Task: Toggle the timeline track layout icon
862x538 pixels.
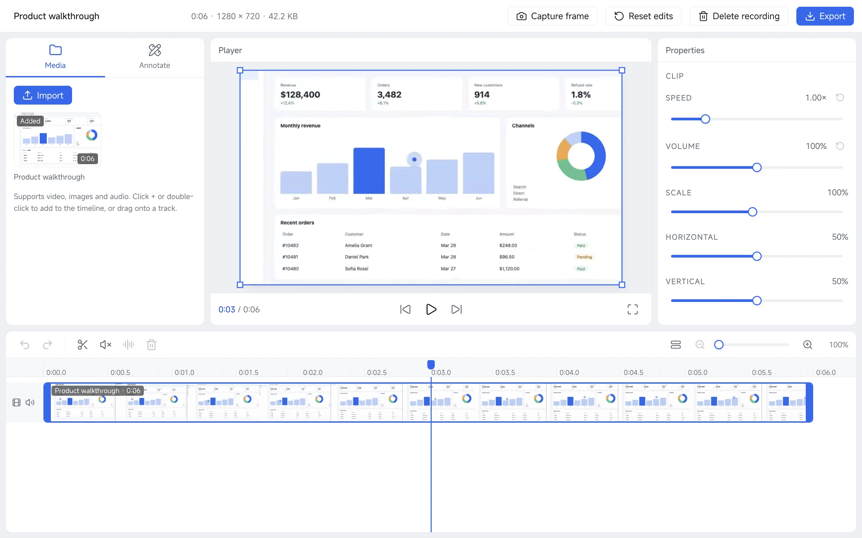Action: click(x=676, y=344)
